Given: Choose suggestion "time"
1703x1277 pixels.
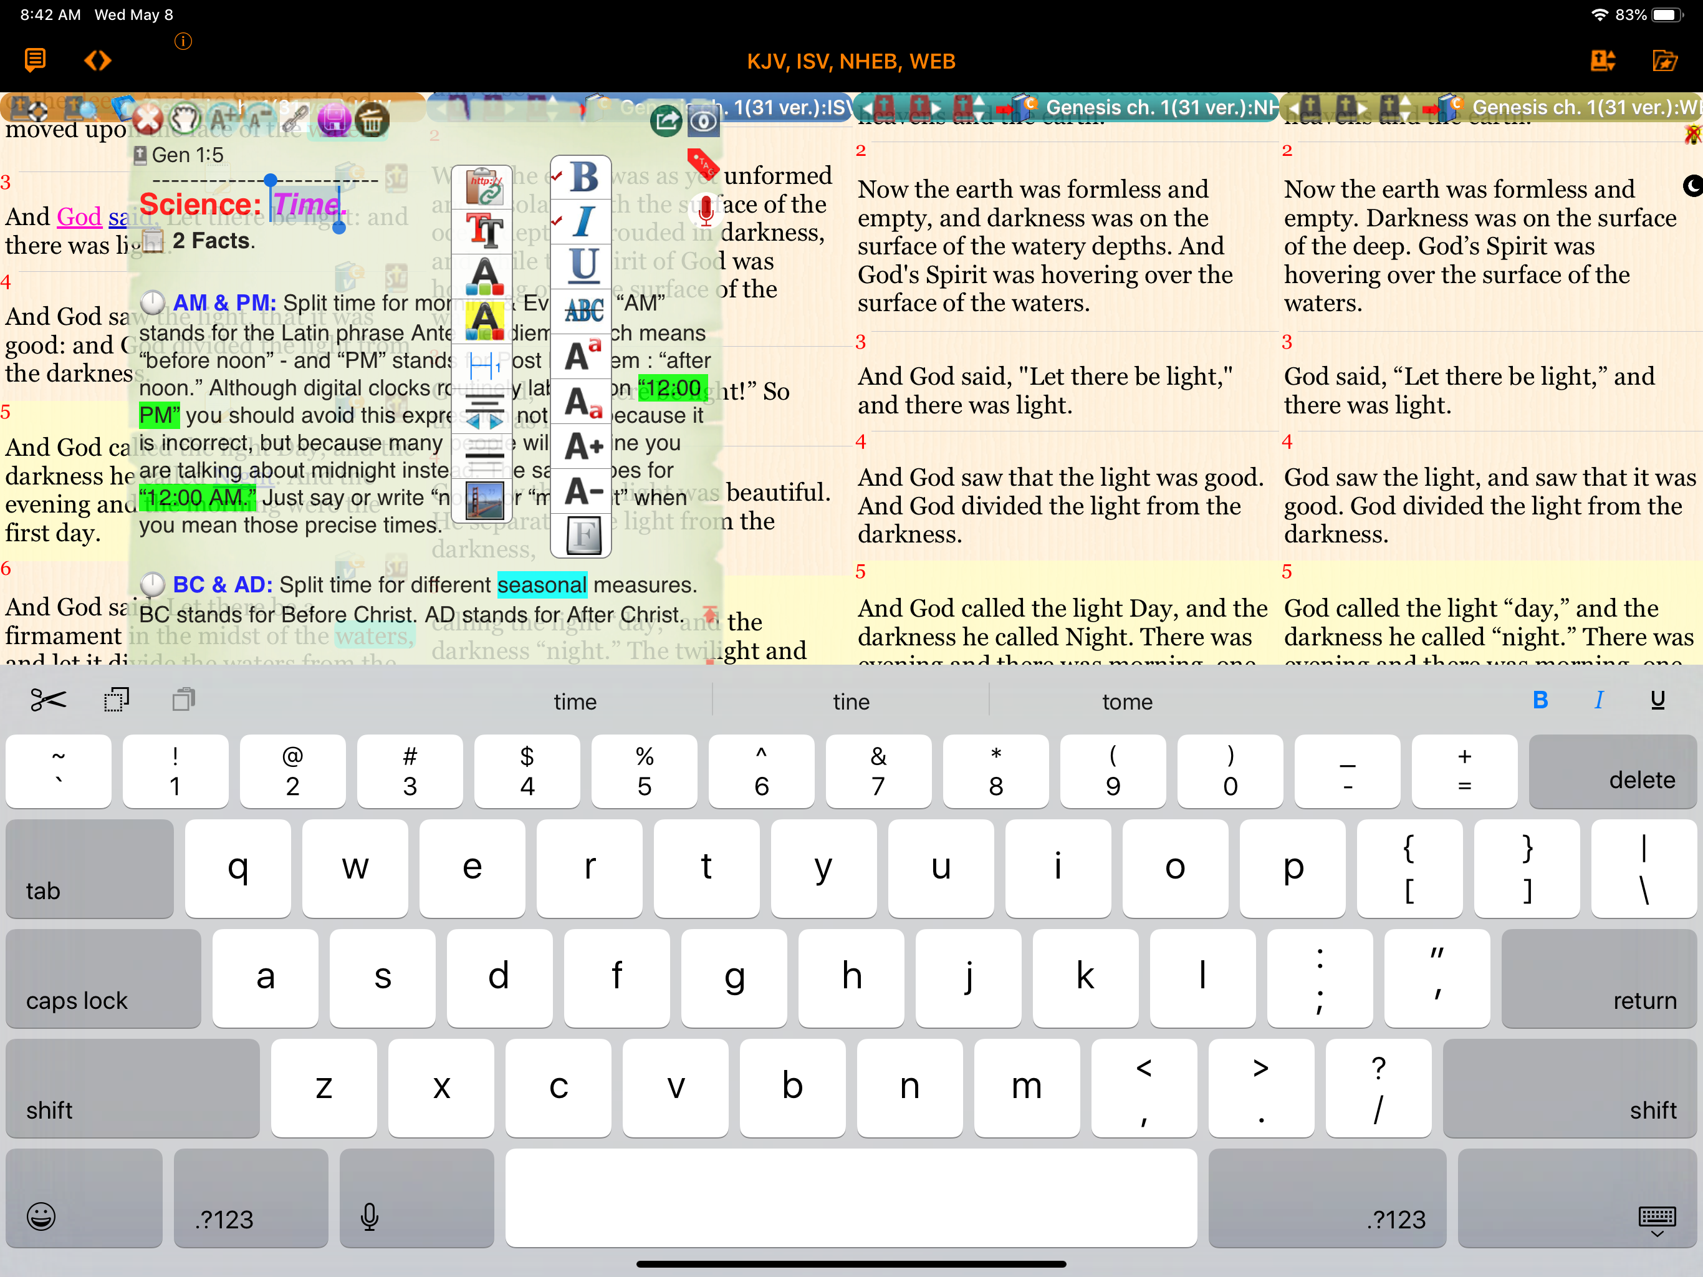Looking at the screenshot, I should pos(575,701).
